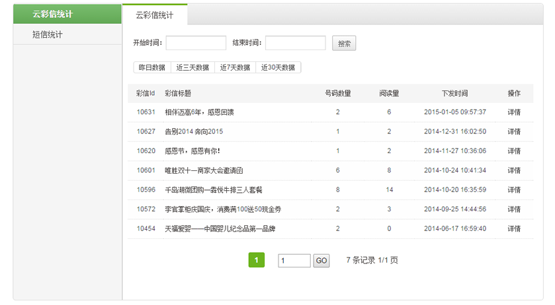Select title 感恩节，感恩有你!

coord(192,151)
